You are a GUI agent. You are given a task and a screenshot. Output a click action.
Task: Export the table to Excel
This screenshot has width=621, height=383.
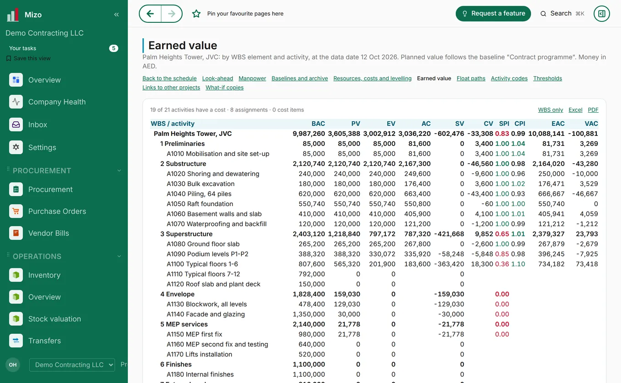pos(575,110)
